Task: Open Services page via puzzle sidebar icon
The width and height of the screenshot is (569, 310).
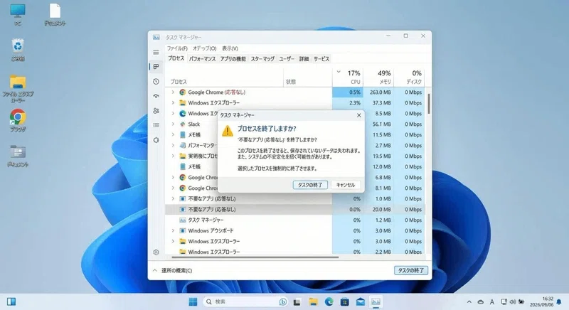Action: tap(156, 140)
